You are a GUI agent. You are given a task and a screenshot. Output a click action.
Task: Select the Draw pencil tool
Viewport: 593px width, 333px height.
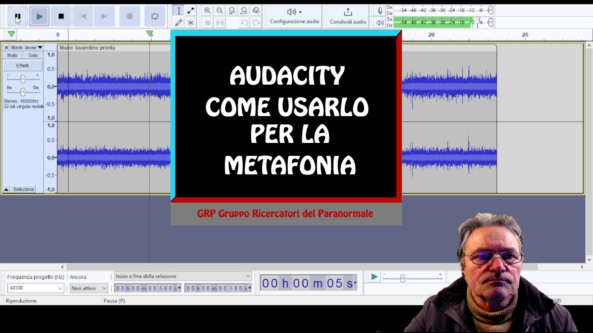(x=179, y=22)
